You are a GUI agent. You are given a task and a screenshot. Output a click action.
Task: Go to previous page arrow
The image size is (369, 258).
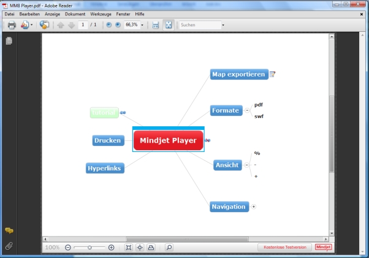click(x=61, y=25)
